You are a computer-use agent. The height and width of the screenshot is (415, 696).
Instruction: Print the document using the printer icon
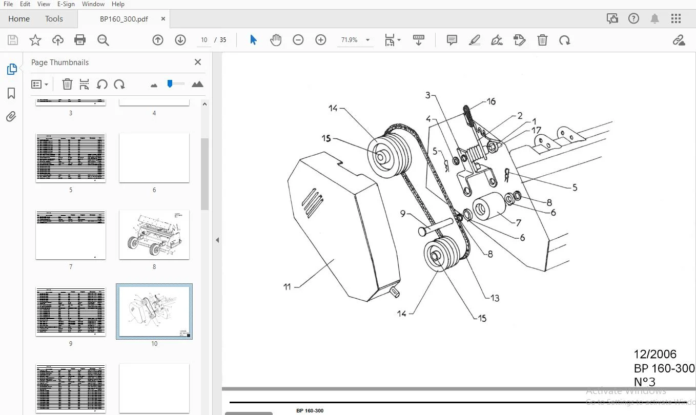click(80, 40)
